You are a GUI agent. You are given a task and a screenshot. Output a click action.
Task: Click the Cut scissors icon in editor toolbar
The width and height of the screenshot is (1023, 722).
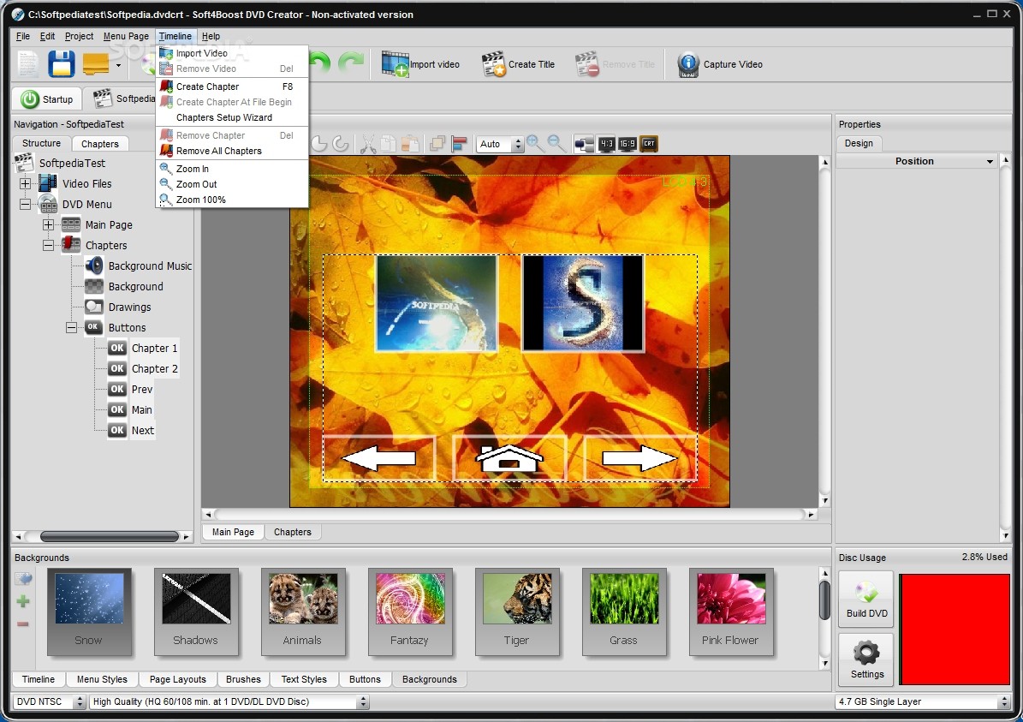(368, 144)
